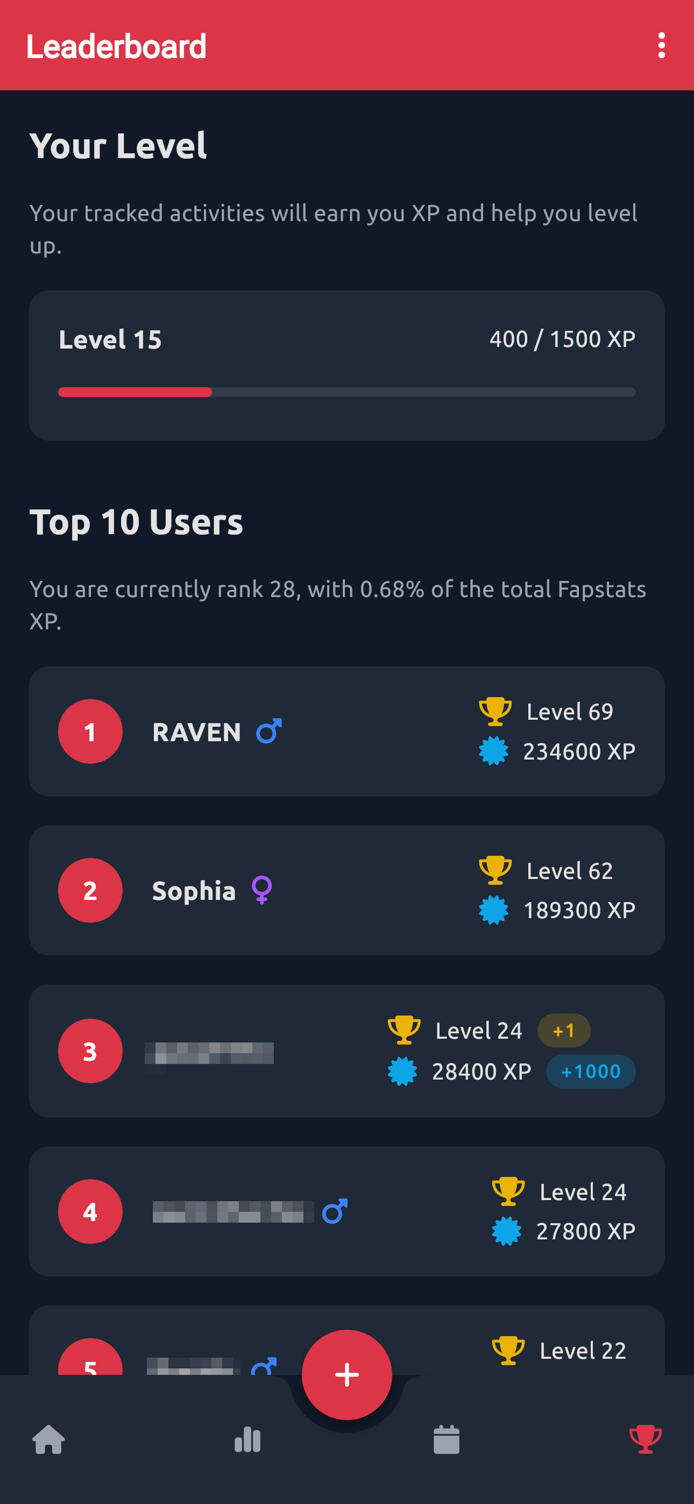Image resolution: width=694 pixels, height=1504 pixels.
Task: Click the Level 15 XP progress bar
Action: point(346,392)
